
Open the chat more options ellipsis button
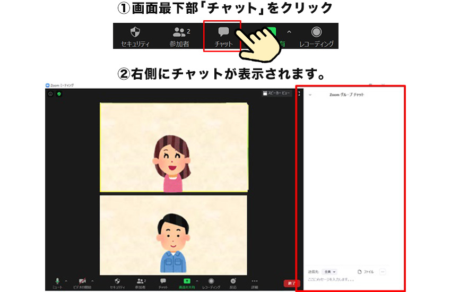(x=382, y=272)
